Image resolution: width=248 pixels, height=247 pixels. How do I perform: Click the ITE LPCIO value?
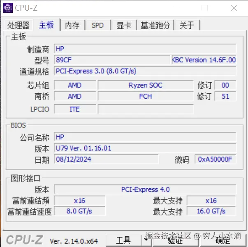click(x=75, y=109)
